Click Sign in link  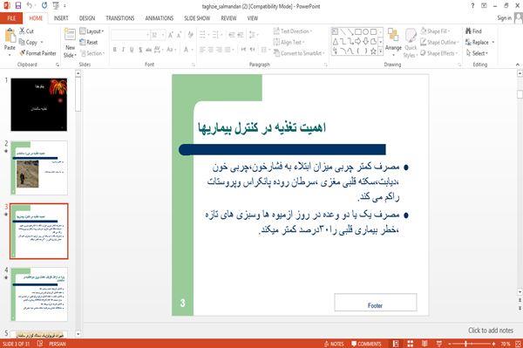coord(504,18)
